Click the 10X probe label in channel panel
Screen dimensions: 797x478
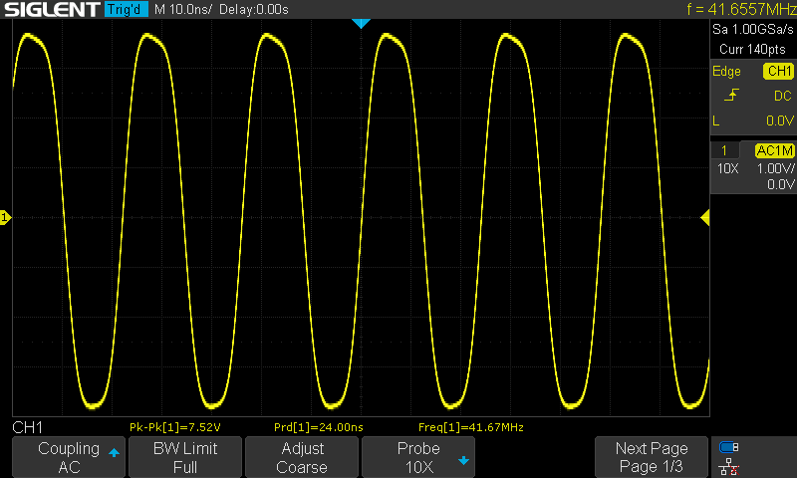(x=727, y=168)
